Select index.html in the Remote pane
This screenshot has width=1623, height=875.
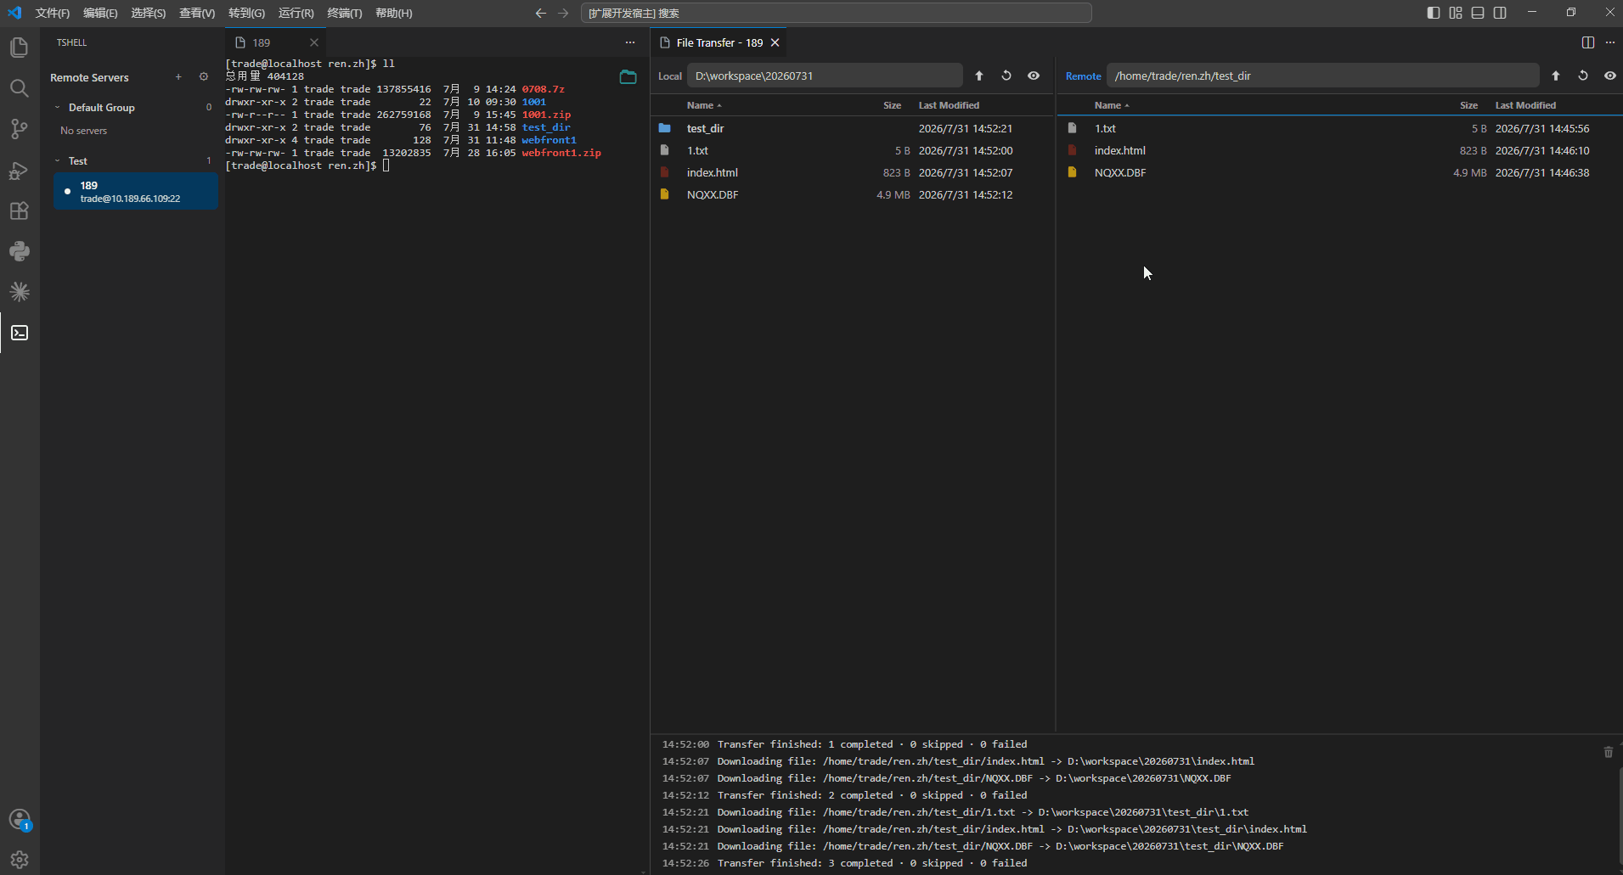coord(1340,150)
